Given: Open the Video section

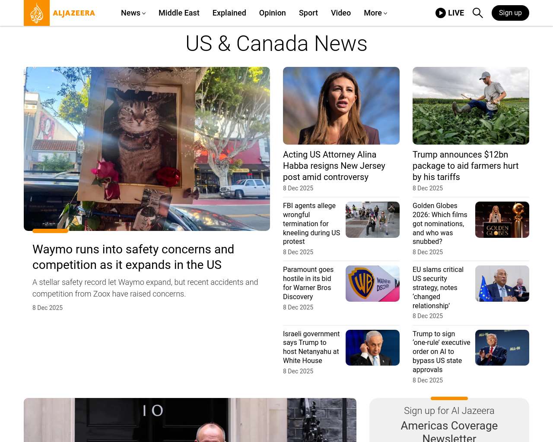Looking at the screenshot, I should 341,13.
